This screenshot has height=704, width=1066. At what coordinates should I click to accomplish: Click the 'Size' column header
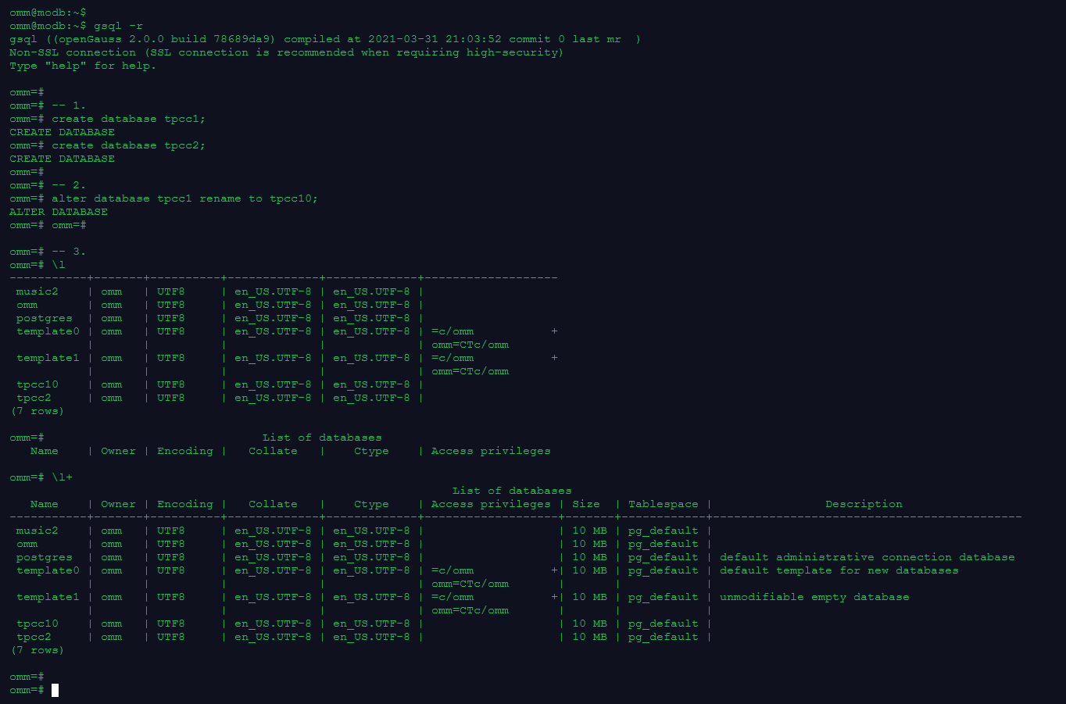pos(586,504)
